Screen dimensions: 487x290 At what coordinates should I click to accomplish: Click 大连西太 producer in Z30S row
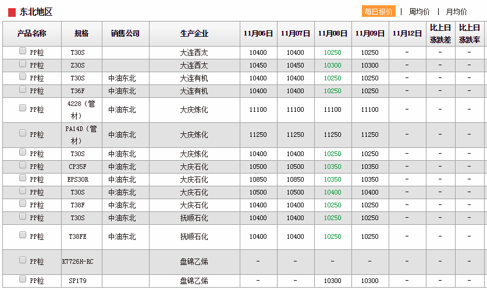(194, 65)
